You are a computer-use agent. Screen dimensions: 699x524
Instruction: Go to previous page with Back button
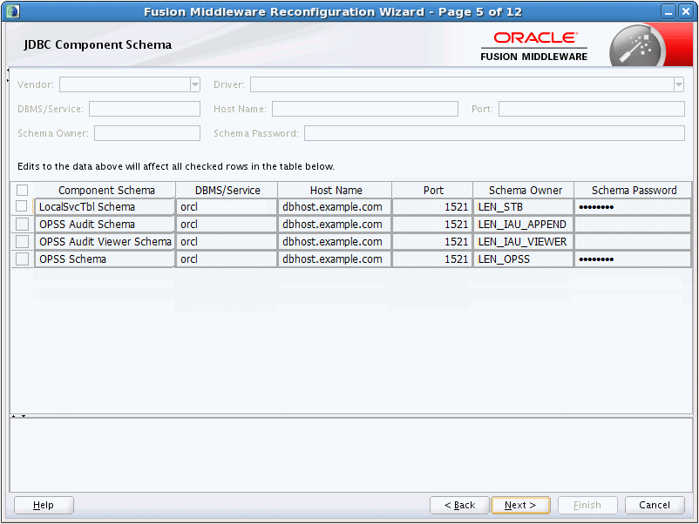click(x=459, y=505)
